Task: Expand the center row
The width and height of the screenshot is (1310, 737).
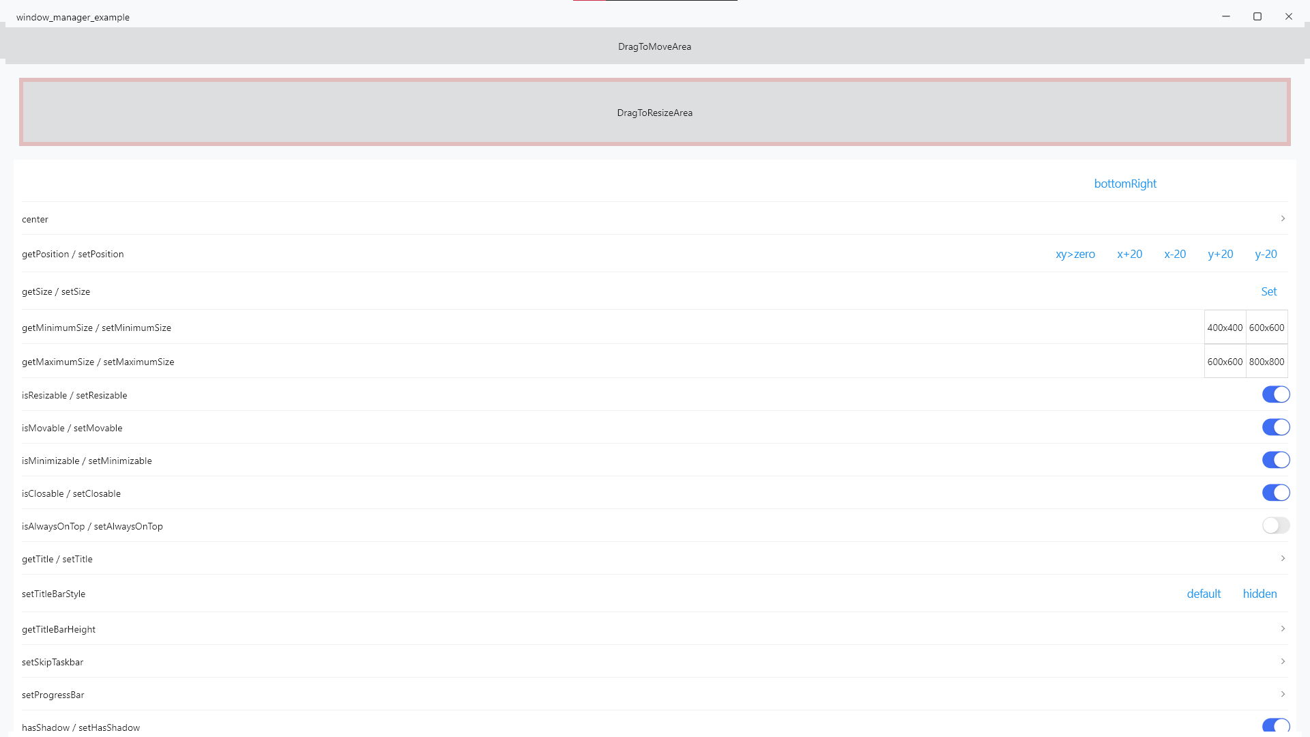Action: click(1283, 218)
